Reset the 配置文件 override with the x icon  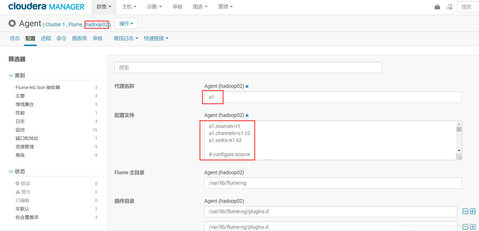click(x=247, y=115)
